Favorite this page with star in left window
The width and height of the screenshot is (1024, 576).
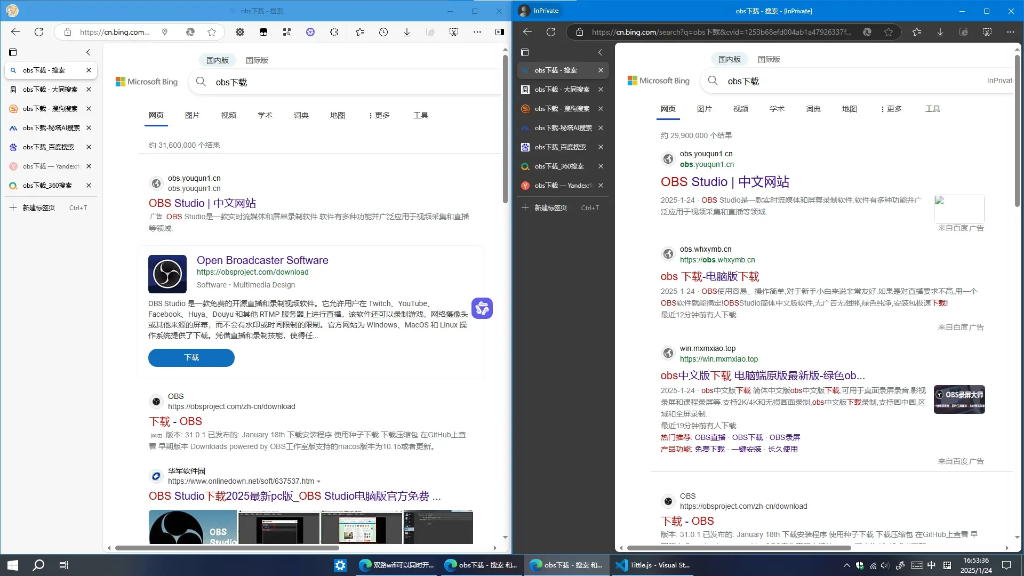(212, 32)
